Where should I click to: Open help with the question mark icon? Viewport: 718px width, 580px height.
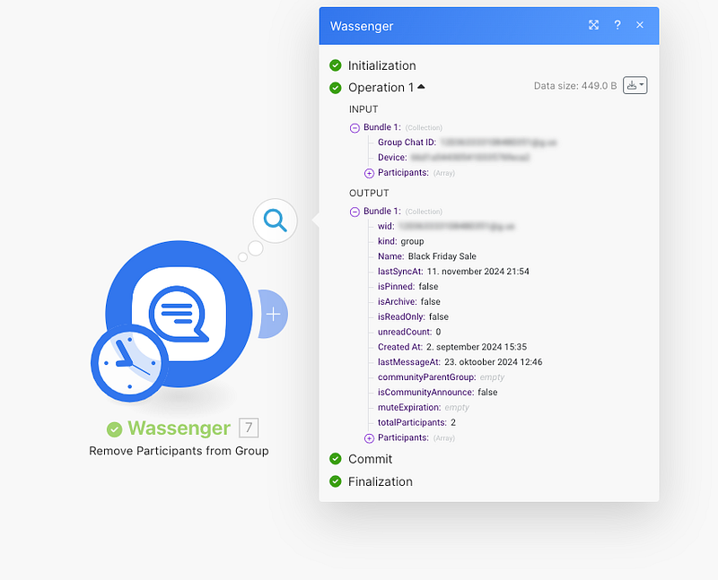pyautogui.click(x=617, y=25)
